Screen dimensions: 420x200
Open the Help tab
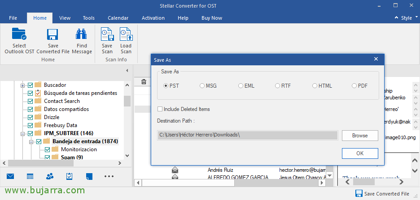click(x=183, y=18)
